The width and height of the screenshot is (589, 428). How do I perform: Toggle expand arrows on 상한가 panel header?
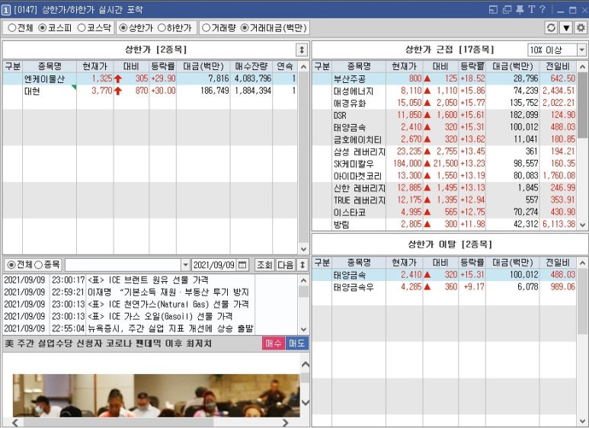coord(303,50)
